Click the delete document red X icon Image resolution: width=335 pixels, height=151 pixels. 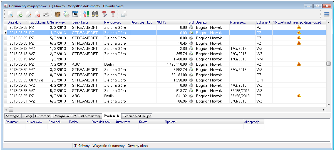pyautogui.click(x=37, y=14)
